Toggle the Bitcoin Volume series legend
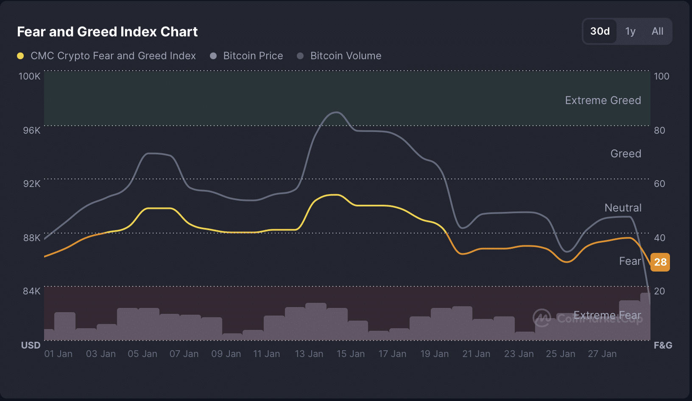Screen dimensions: 692x401 (x=346, y=56)
